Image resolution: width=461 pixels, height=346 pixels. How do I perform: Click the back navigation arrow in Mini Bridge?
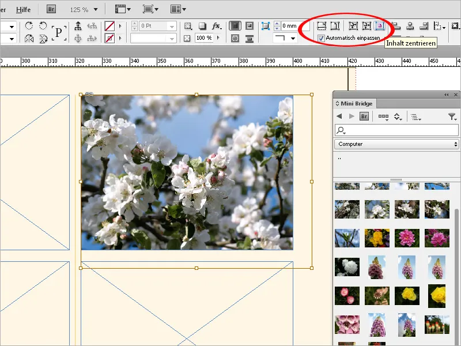pos(339,115)
